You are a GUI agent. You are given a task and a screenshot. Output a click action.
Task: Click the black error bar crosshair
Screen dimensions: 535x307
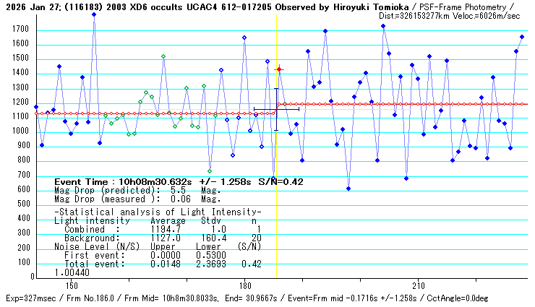click(x=275, y=110)
